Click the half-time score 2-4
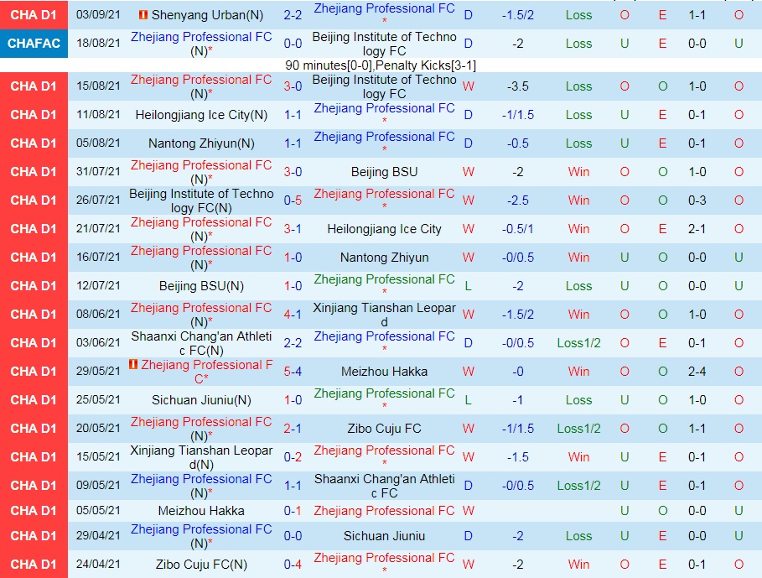The image size is (762, 578). tap(697, 372)
